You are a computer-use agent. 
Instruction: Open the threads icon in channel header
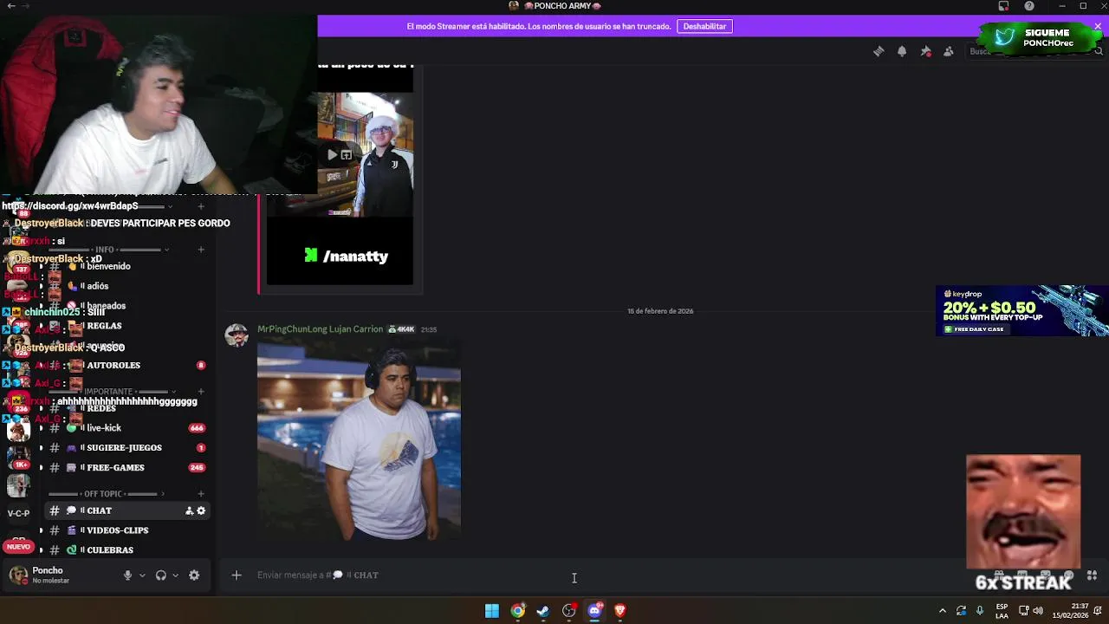click(x=879, y=51)
